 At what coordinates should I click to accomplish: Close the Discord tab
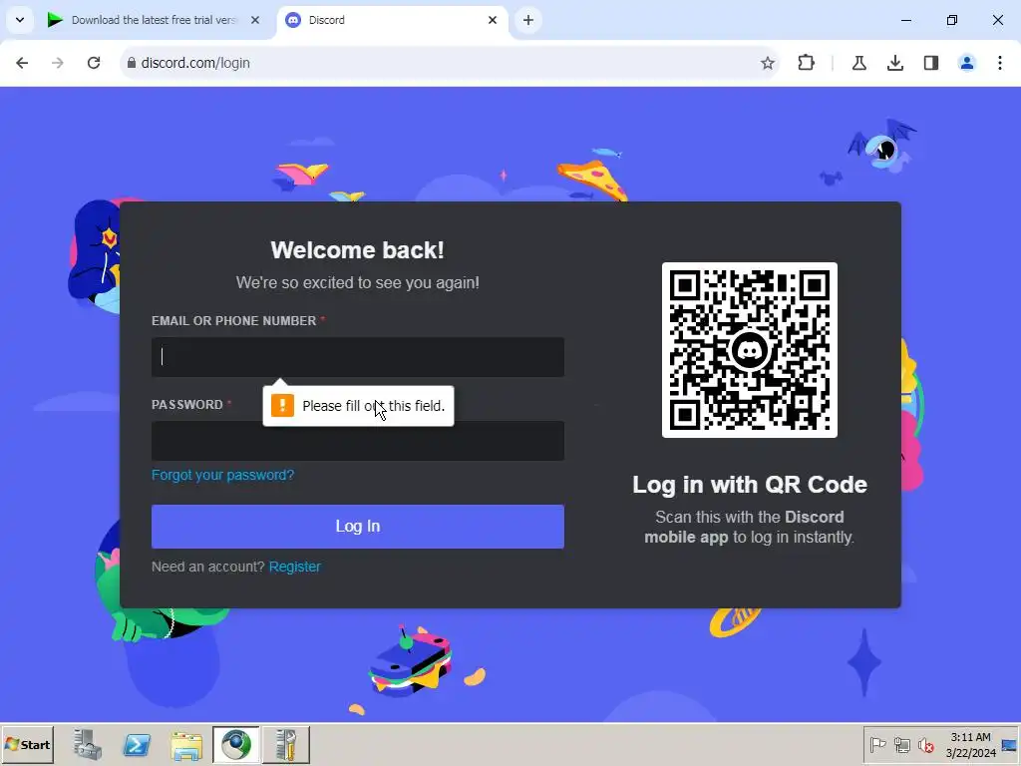click(493, 20)
